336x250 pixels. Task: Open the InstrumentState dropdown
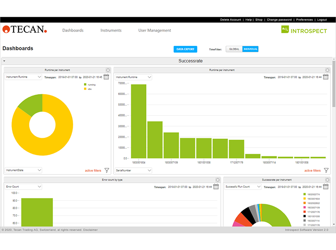[23, 170]
